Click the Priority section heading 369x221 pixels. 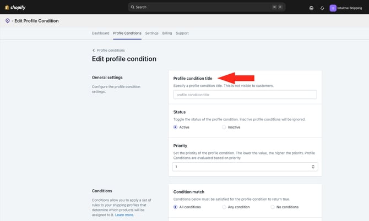tap(180, 146)
